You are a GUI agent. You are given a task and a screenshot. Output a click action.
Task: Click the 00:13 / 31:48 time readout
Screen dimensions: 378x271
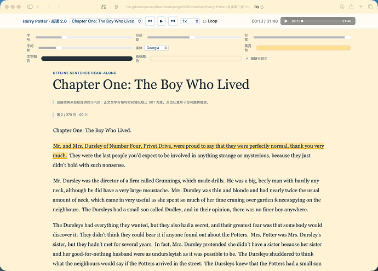point(265,21)
